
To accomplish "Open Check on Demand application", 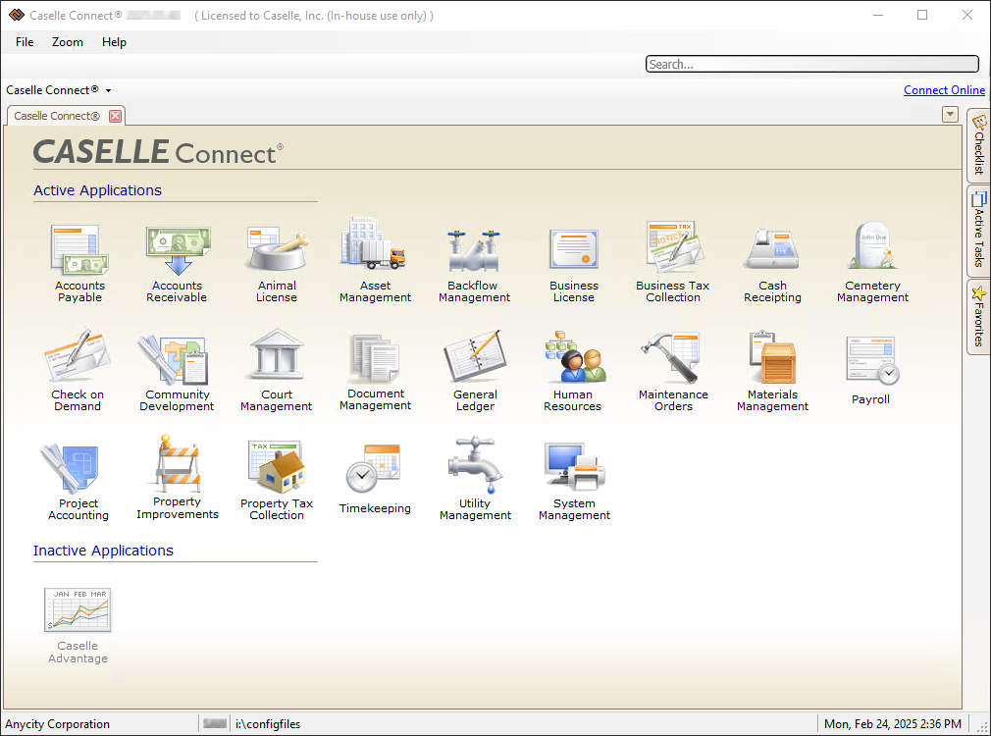I will 78,371.
